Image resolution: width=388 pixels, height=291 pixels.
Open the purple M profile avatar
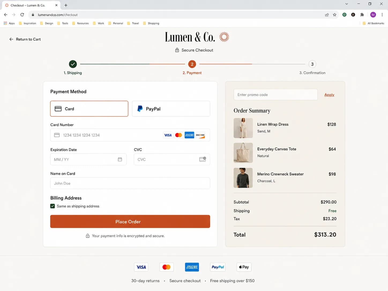(373, 15)
